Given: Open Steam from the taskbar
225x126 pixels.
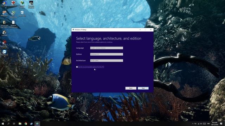Looking at the screenshot, I should point(31,124).
